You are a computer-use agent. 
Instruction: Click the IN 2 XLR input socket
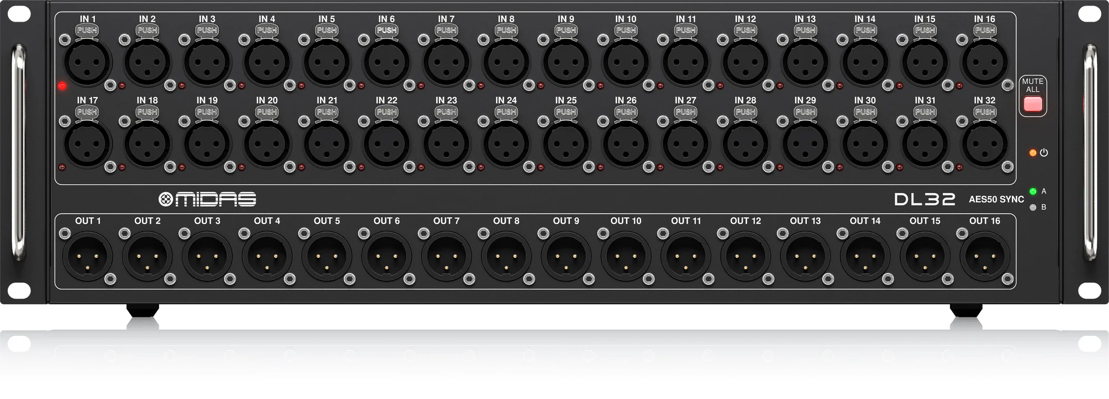coord(147,62)
